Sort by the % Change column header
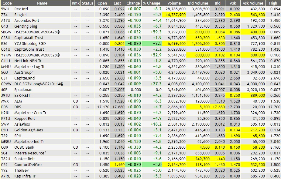The image size is (281, 179). [152, 3]
